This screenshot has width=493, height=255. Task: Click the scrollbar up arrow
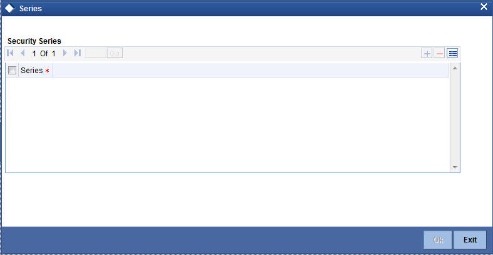454,68
